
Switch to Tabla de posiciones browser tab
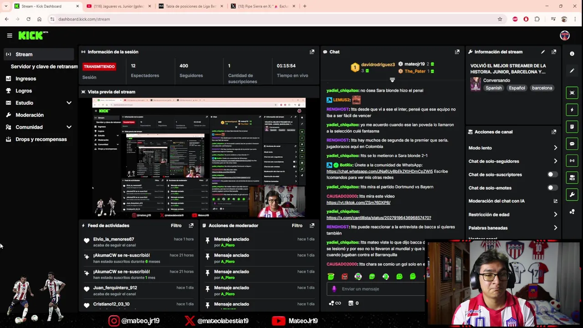click(191, 6)
